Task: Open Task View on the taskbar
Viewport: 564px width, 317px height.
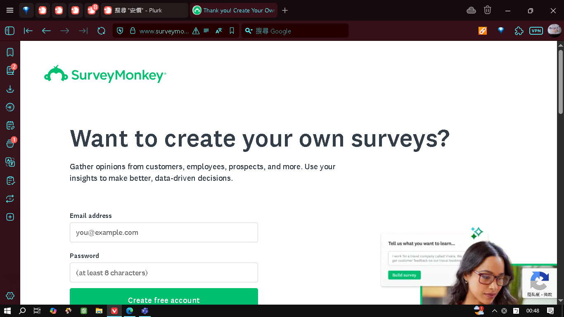Action: tap(37, 311)
